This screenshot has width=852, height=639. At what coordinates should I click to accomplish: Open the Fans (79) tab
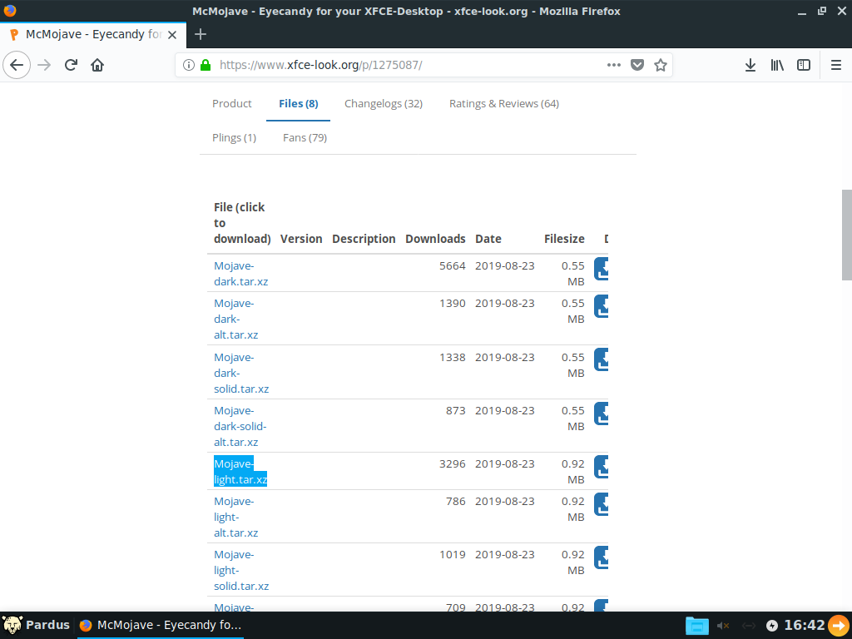pyautogui.click(x=305, y=138)
